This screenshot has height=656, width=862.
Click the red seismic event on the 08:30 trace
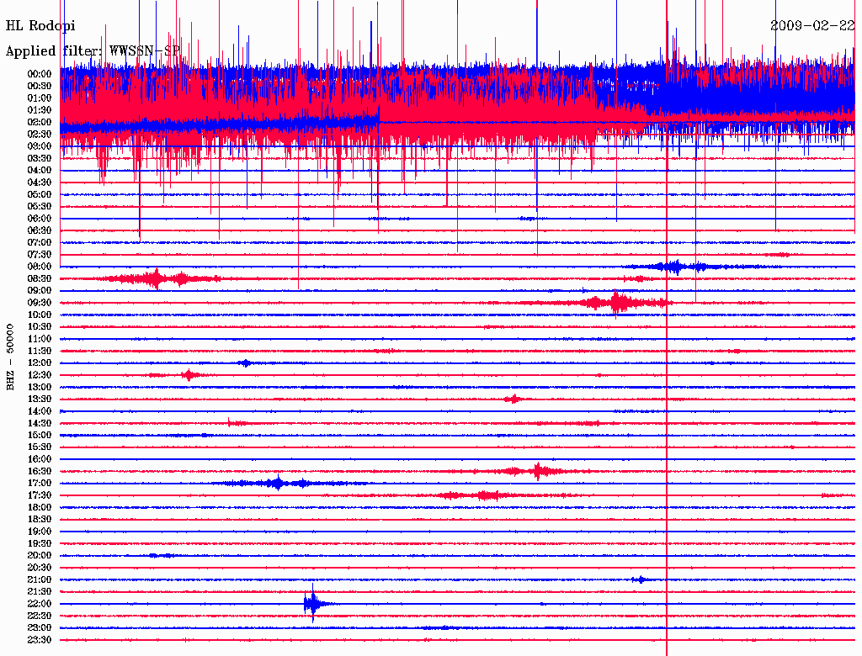pos(157,278)
